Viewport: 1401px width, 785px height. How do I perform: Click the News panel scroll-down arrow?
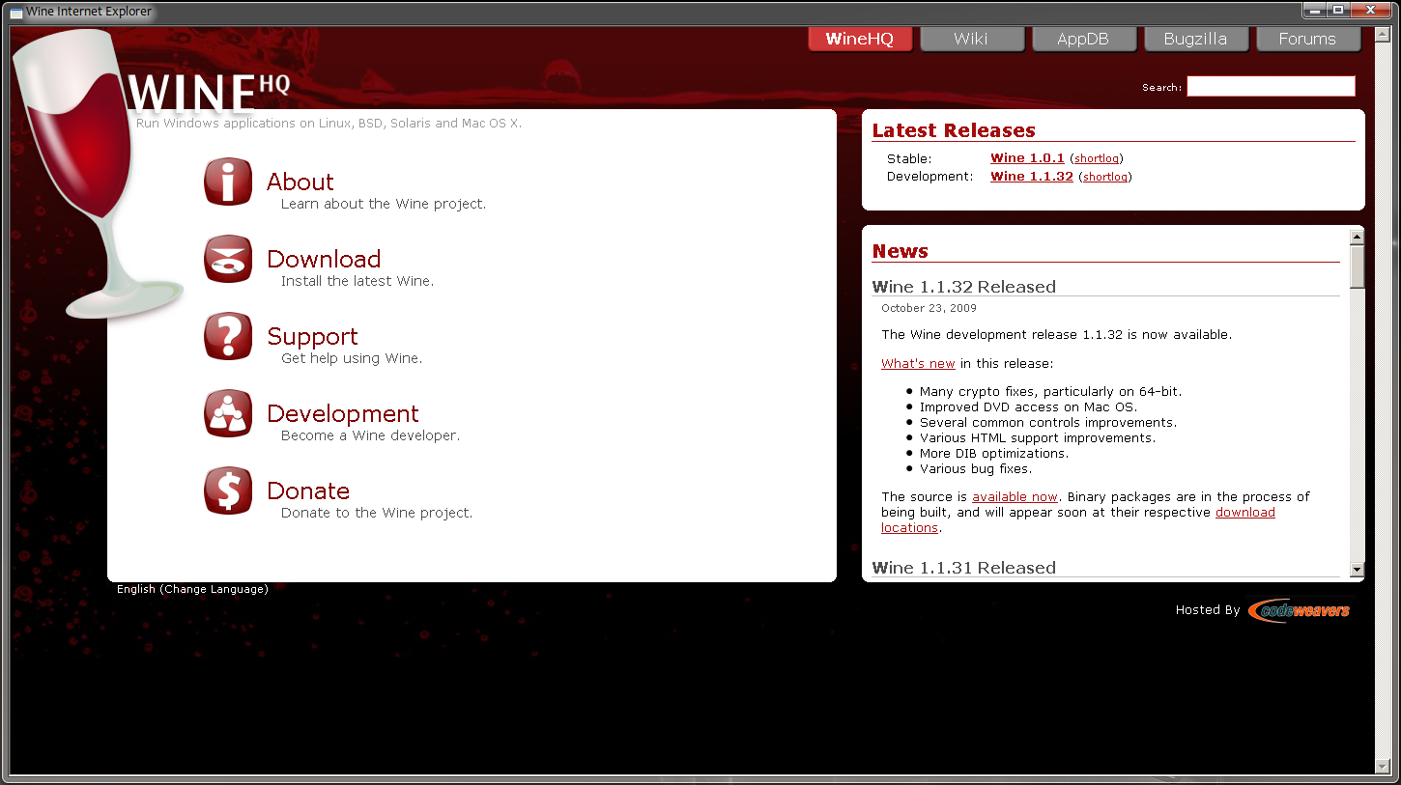[1357, 570]
